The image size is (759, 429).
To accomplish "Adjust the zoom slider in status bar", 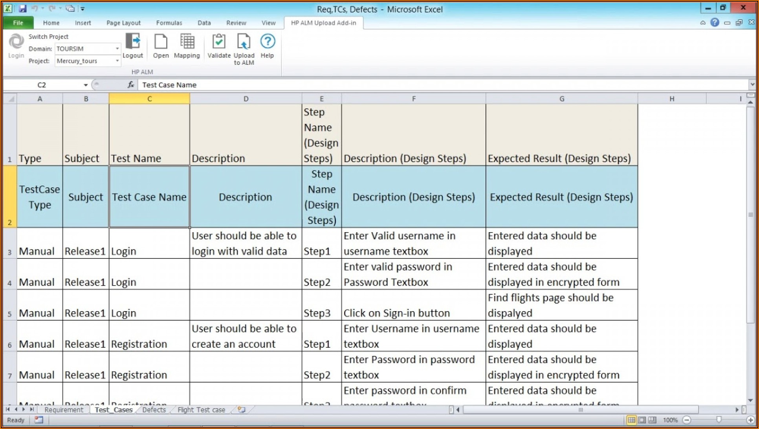I will coord(719,420).
